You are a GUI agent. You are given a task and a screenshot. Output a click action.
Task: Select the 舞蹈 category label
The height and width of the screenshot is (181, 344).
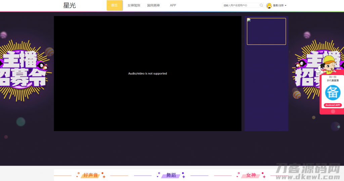pyautogui.click(x=171, y=175)
